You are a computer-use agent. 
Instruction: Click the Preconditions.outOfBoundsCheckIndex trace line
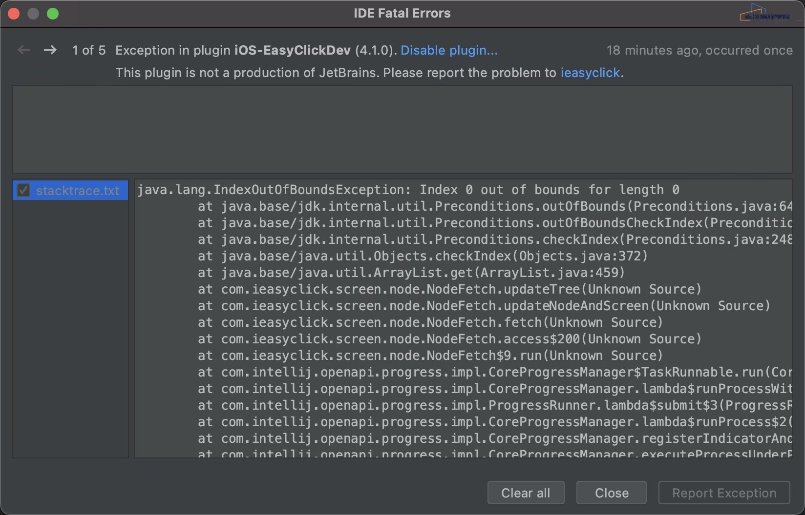tap(494, 223)
